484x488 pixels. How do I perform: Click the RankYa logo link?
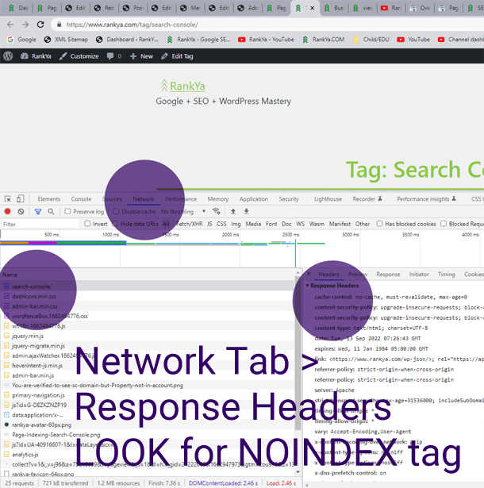[183, 86]
